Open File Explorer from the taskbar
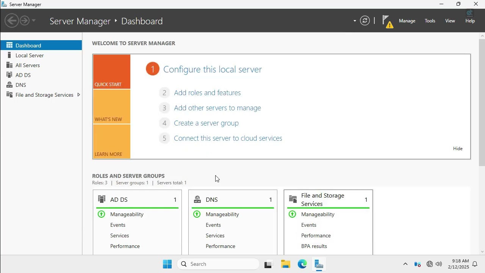This screenshot has width=485, height=273. tap(286, 264)
